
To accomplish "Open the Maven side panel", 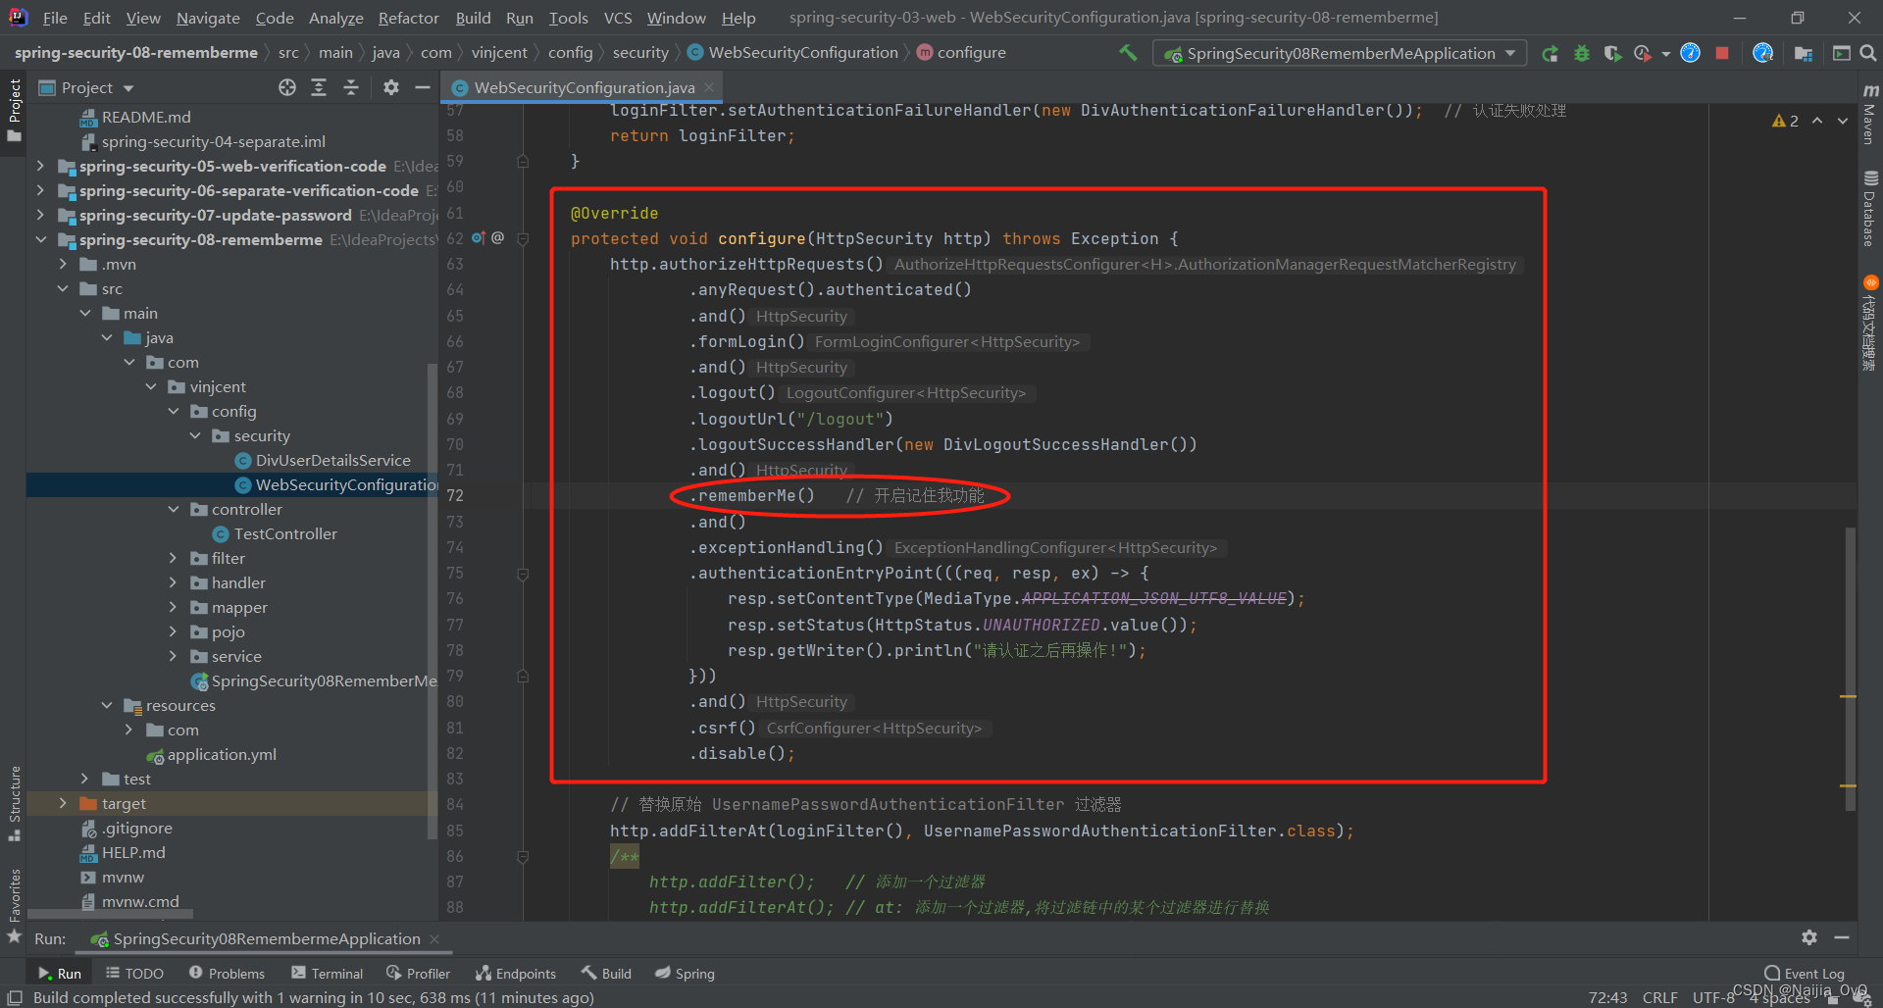I will (x=1870, y=114).
